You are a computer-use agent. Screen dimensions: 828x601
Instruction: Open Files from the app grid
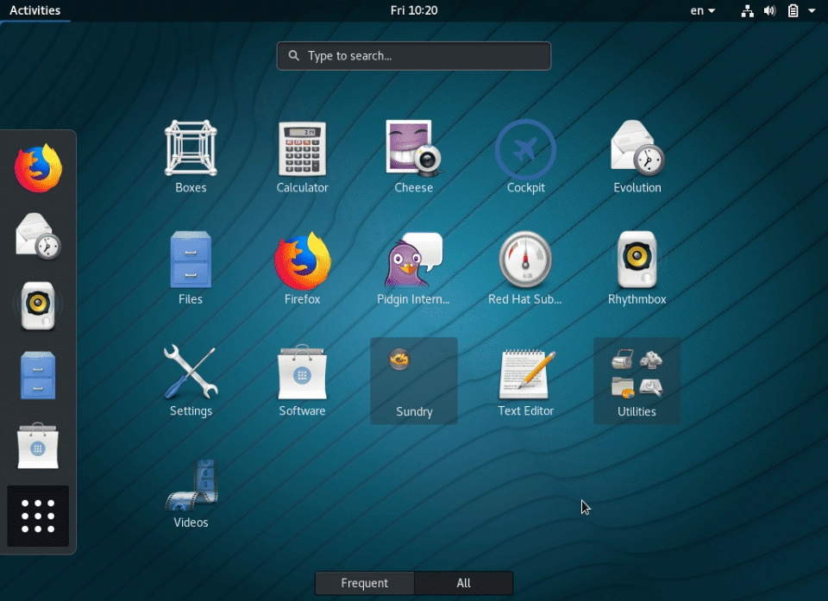pyautogui.click(x=191, y=268)
